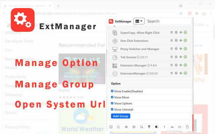The image size is (215, 134).
Task: Uncheck Show Move option
Action: pos(112,97)
